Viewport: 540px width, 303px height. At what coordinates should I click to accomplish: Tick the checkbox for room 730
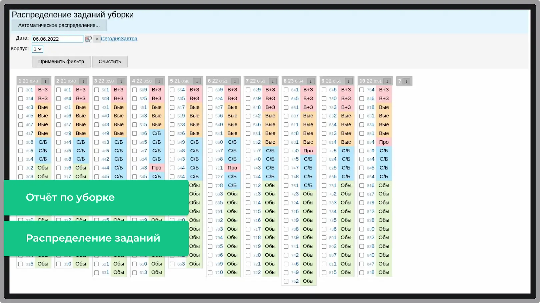pos(286,151)
